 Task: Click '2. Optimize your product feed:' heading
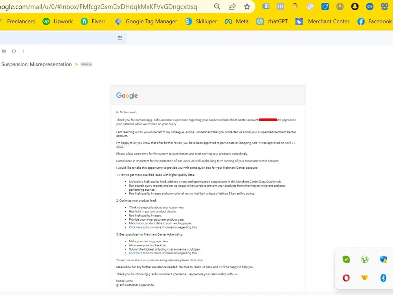tap(136, 201)
